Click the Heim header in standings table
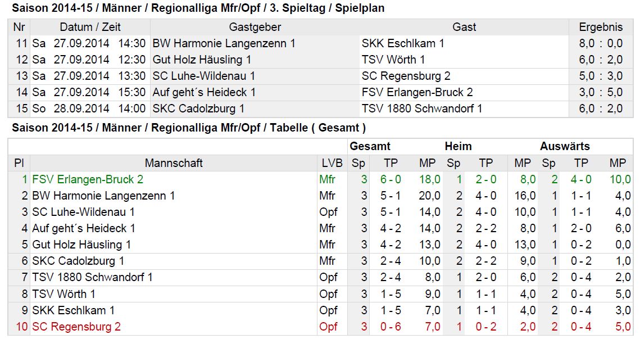This screenshot has width=640, height=339. pyautogui.click(x=458, y=146)
